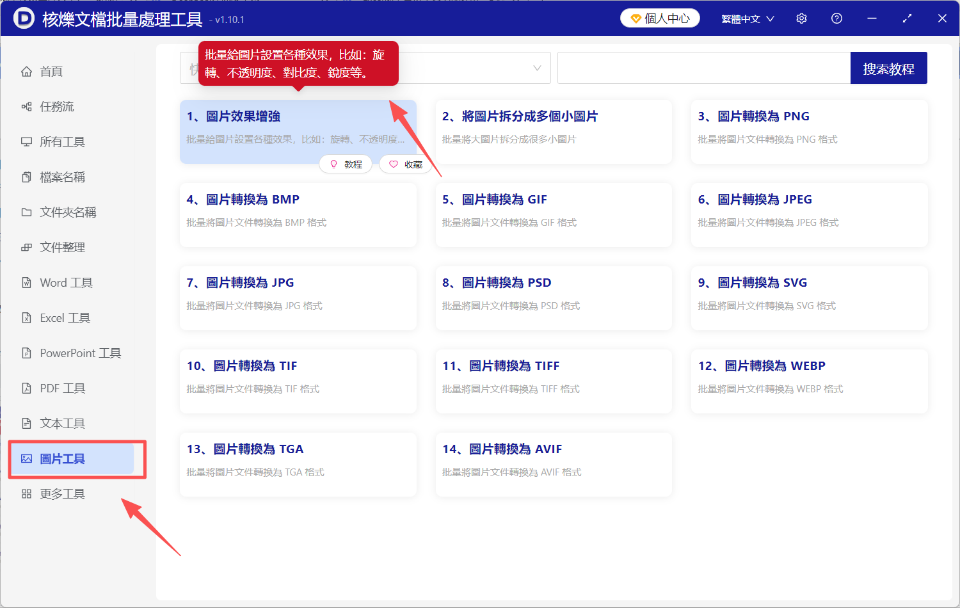Click the help question mark icon

tap(836, 19)
